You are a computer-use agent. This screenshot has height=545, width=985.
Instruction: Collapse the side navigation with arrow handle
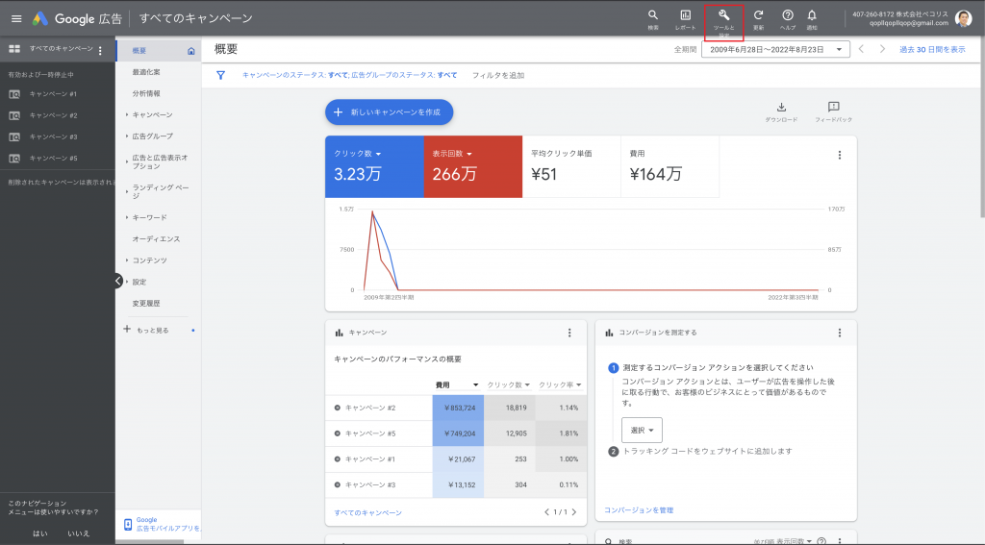click(118, 282)
